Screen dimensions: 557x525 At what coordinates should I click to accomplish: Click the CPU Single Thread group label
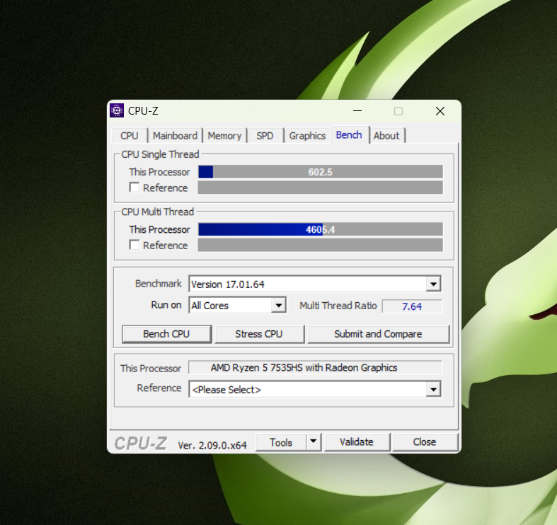tap(160, 154)
